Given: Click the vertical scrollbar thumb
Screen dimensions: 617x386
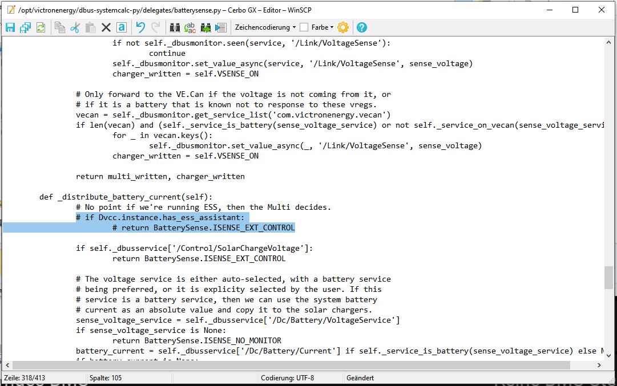Looking at the screenshot, I should pyautogui.click(x=609, y=278).
